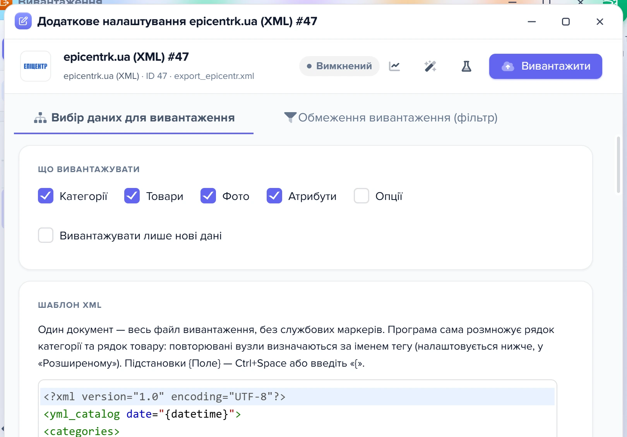Click the epicentrk.ua (XML) #47 heading
Image resolution: width=627 pixels, height=437 pixels.
126,57
